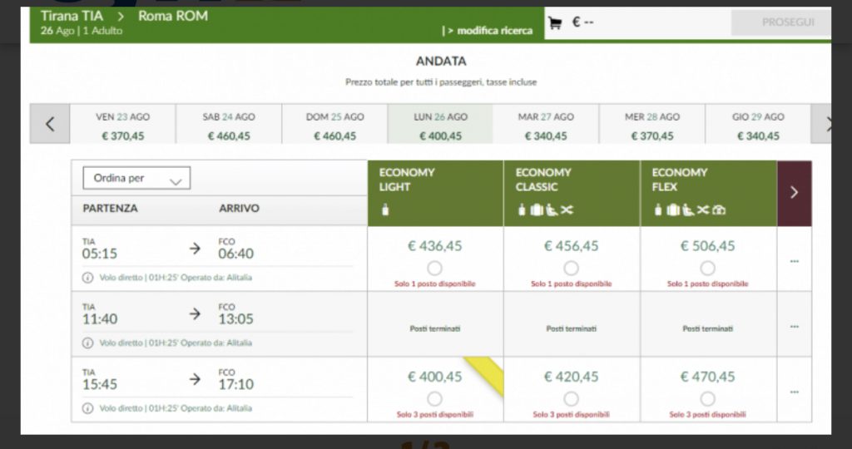
Task: Select GIO 29 AGO date tab
Action: [758, 126]
